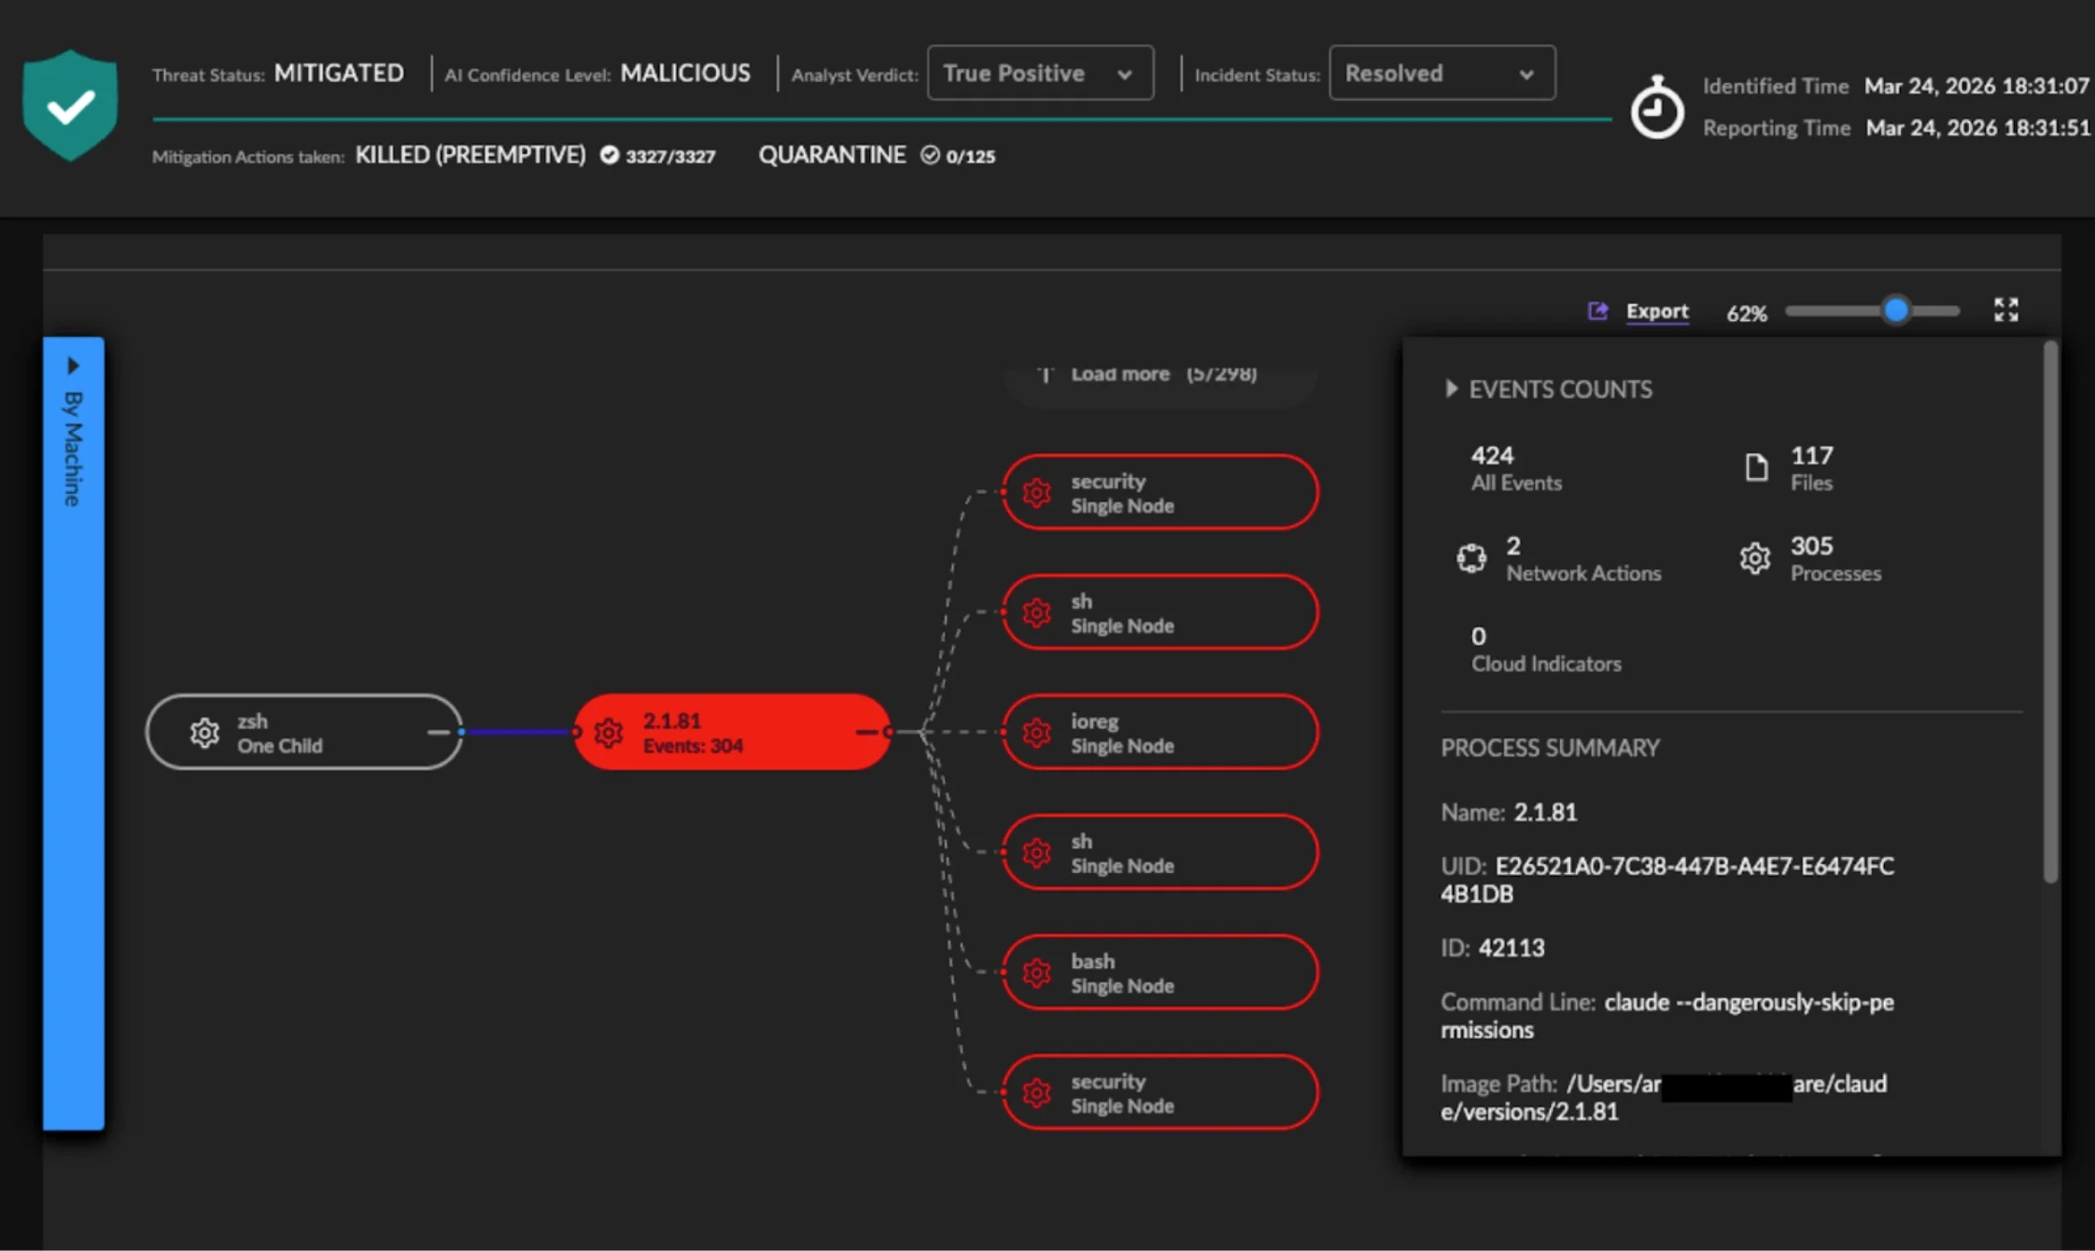The image size is (2095, 1251).
Task: Click the gear icon on bash node
Action: tap(1036, 973)
